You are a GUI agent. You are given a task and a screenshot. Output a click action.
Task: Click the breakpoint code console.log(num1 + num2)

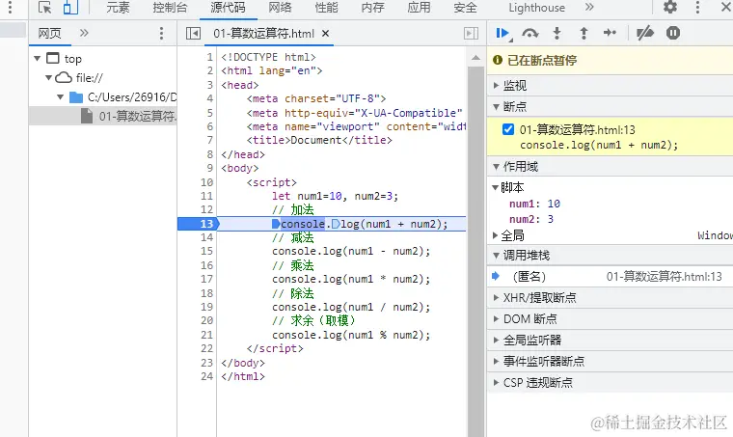coord(599,145)
